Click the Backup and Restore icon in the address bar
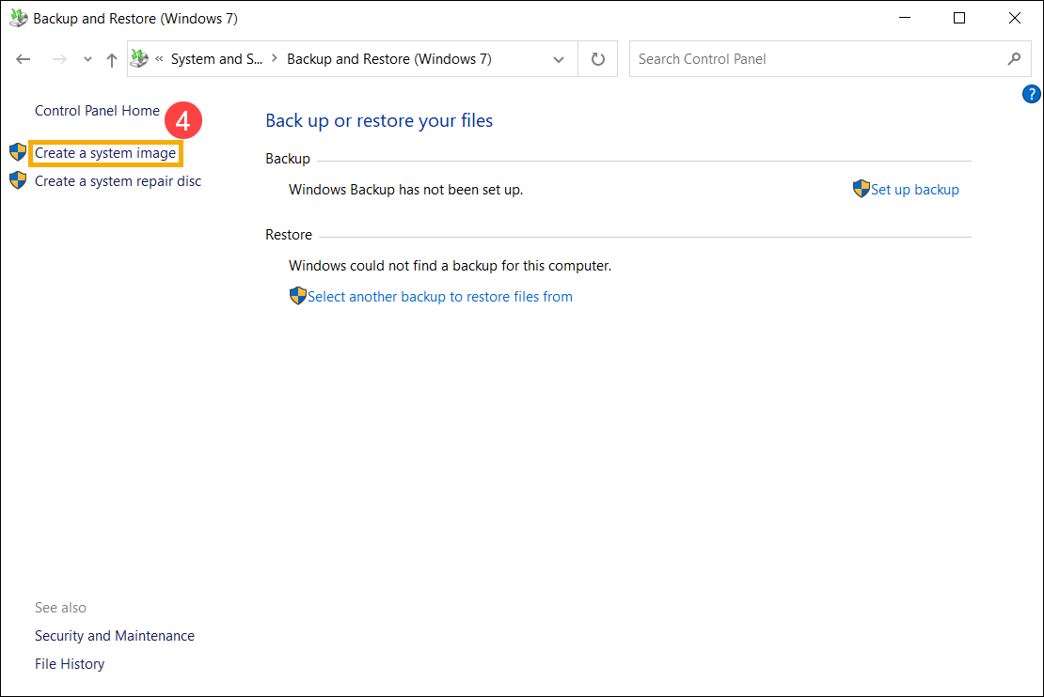Screen dimensions: 1044x697 pyautogui.click(x=138, y=57)
